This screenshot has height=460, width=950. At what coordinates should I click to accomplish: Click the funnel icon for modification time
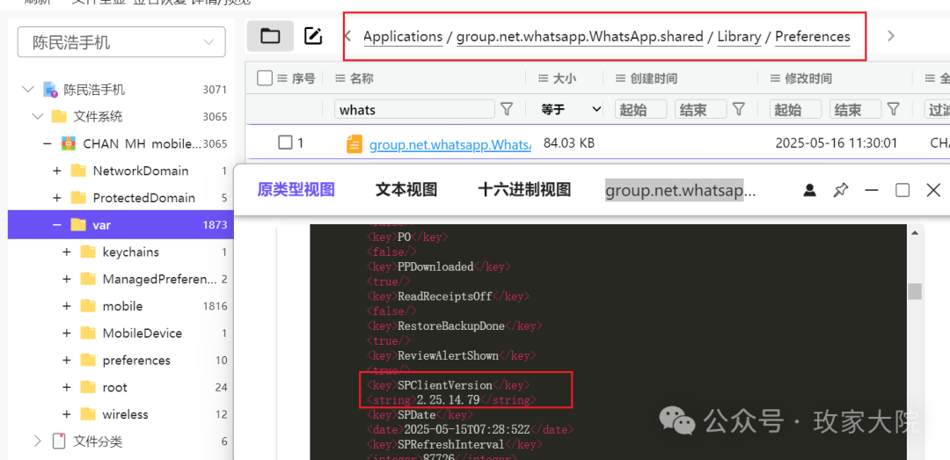(x=893, y=109)
